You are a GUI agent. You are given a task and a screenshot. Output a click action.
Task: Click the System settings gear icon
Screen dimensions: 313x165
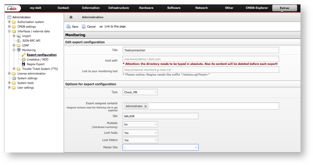pyautogui.click(x=14, y=78)
